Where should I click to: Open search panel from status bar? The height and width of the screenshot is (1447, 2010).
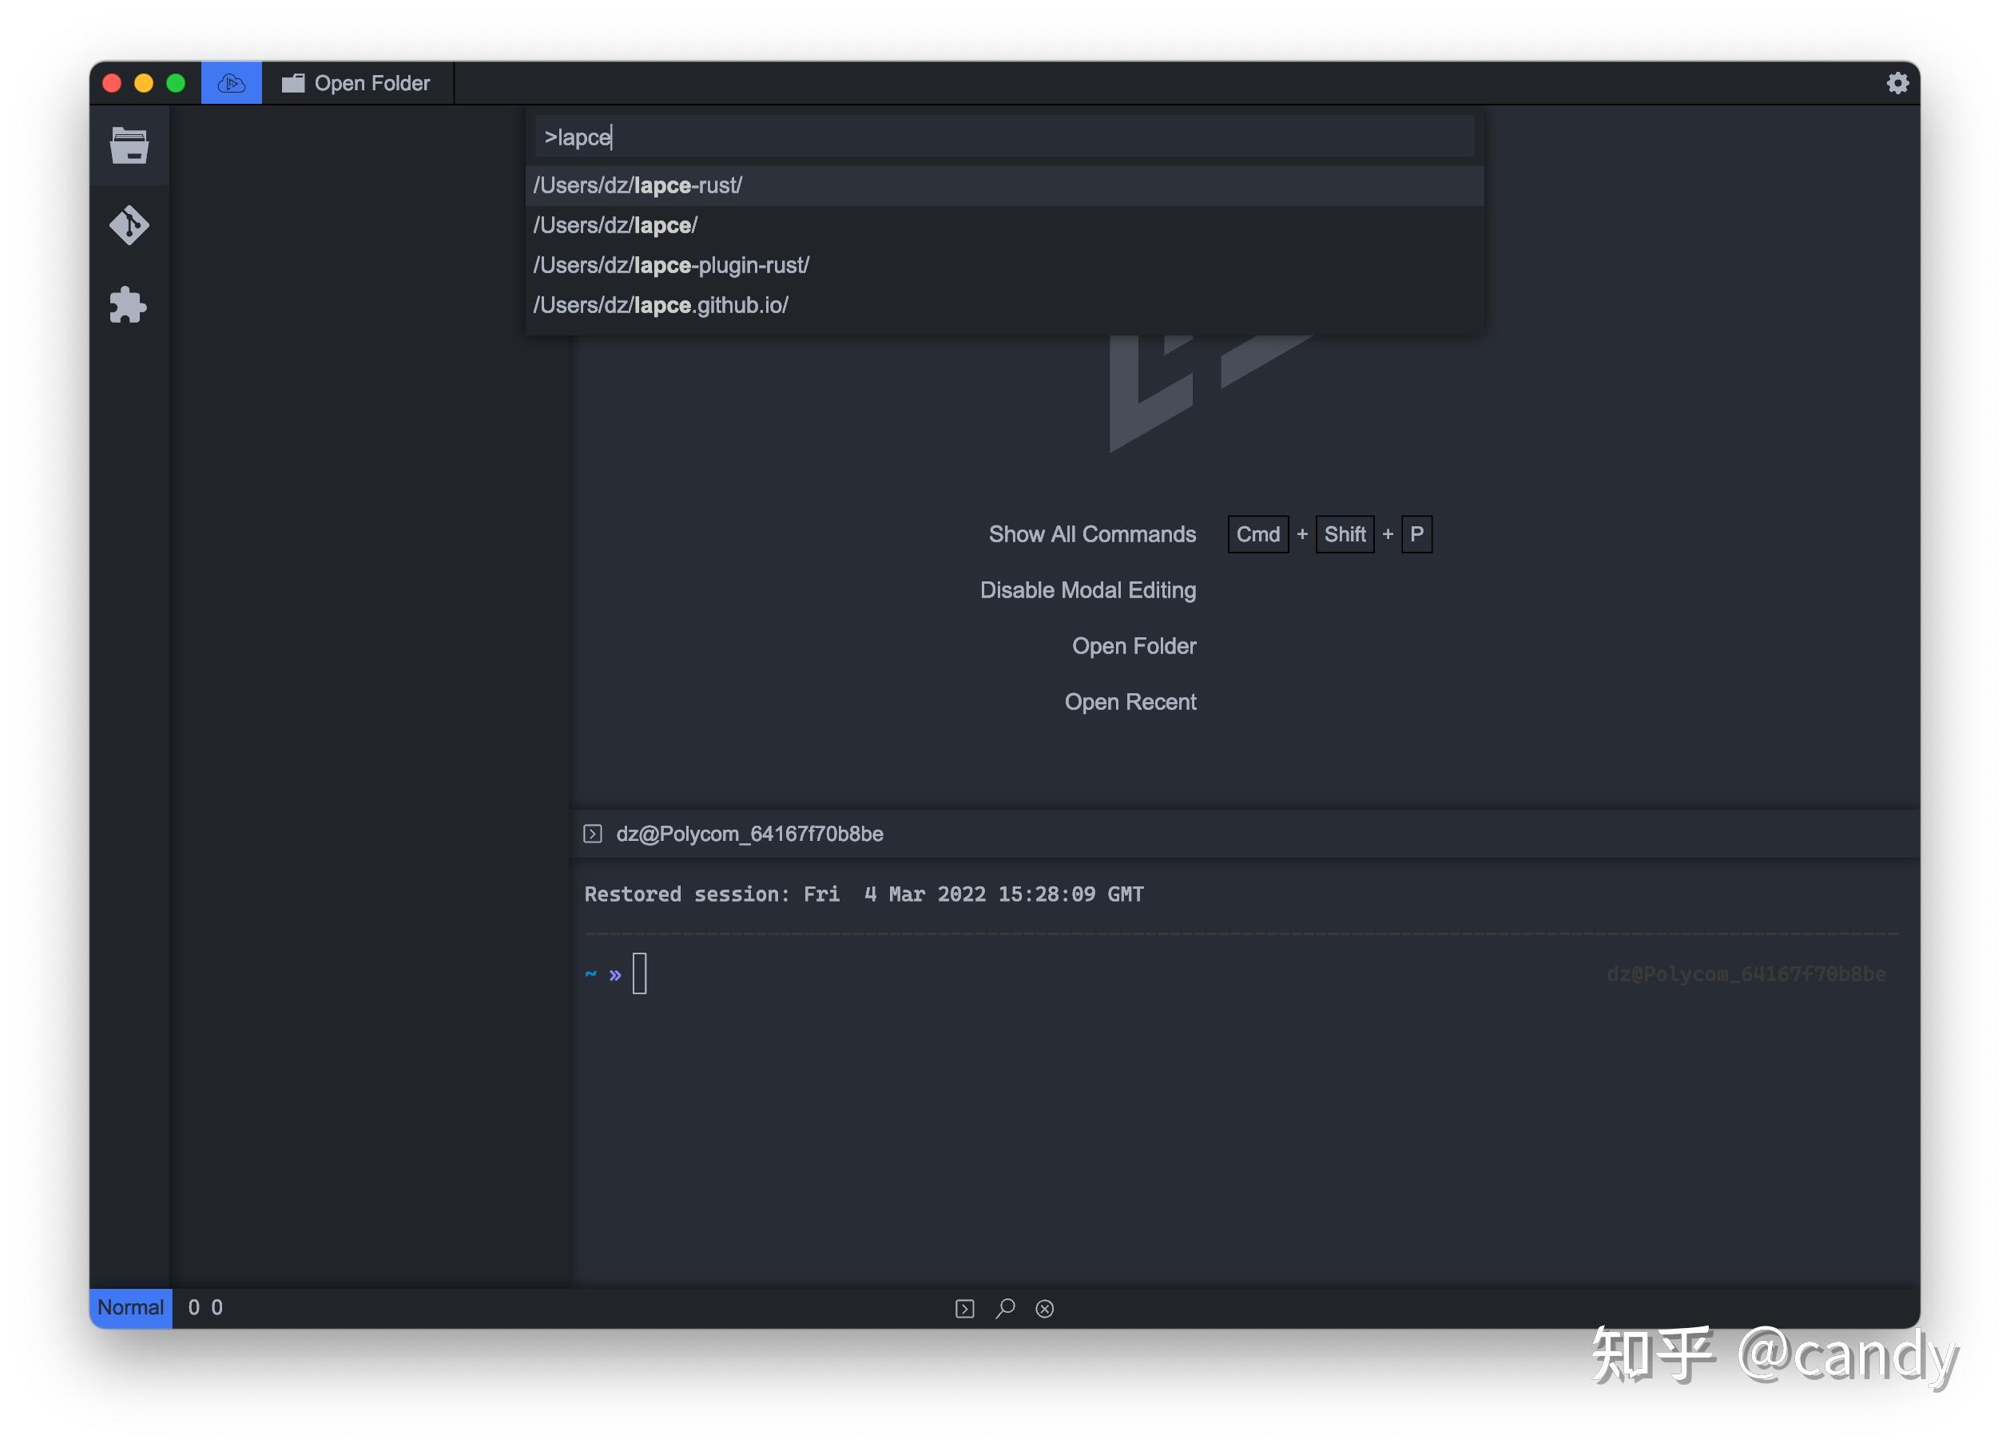coord(1005,1309)
